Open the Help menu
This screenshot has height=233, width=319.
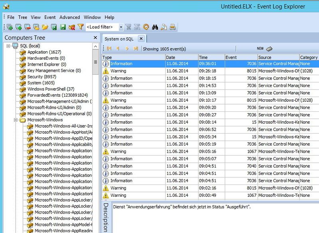tap(109, 17)
